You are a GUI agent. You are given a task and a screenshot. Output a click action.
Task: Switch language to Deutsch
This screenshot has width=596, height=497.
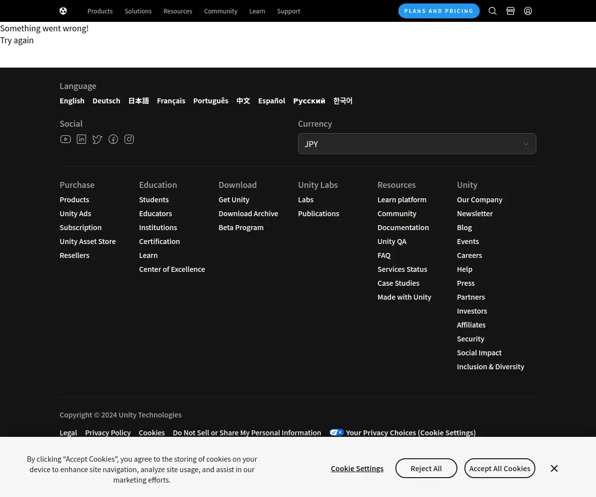106,100
